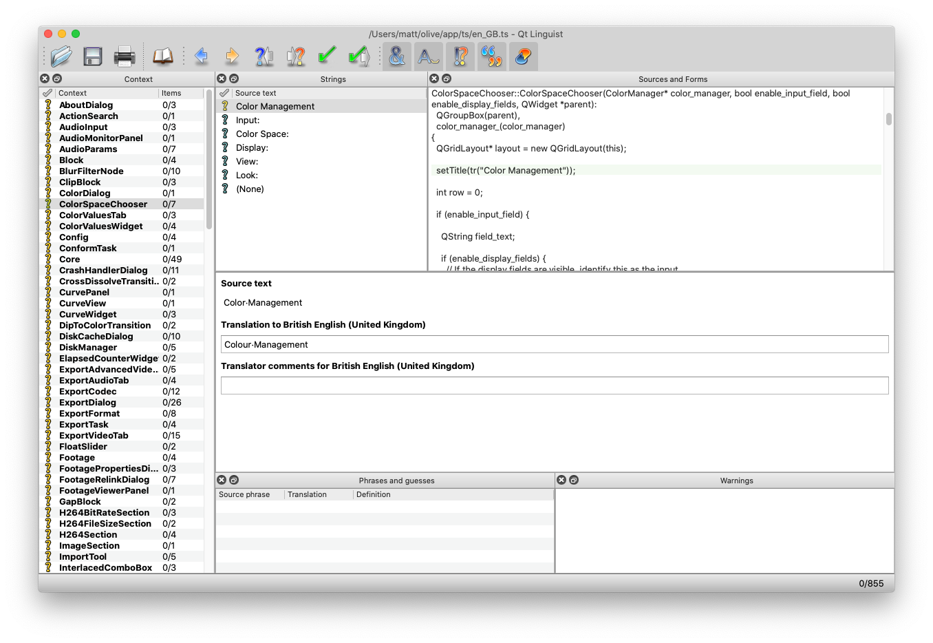933x643 pixels.
Task: Select the H264Section context
Action: tap(122, 534)
